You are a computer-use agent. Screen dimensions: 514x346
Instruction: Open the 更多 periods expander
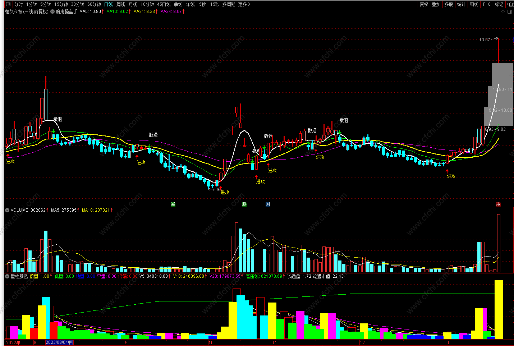[x=244, y=4]
